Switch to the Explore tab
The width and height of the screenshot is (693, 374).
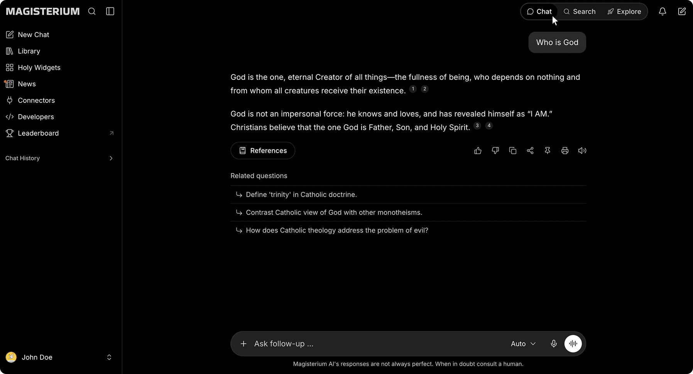click(x=624, y=12)
